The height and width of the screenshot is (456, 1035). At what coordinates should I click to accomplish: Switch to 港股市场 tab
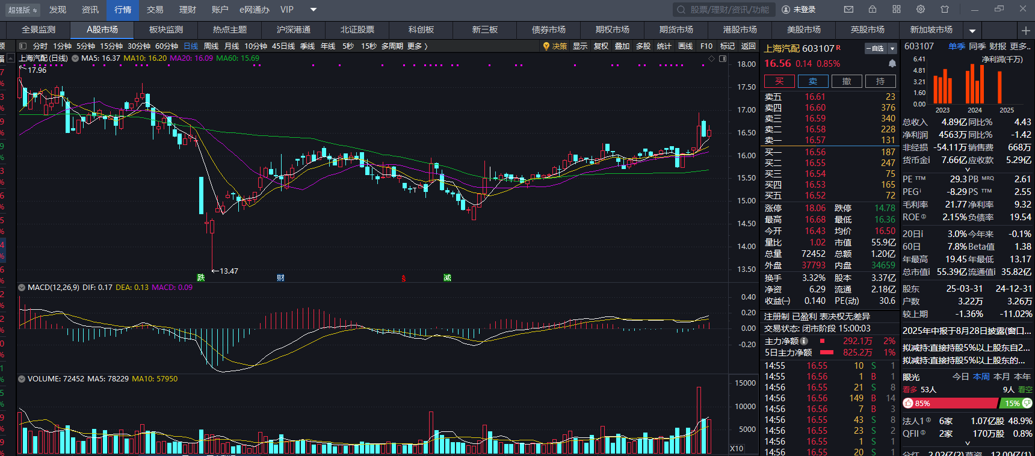740,30
